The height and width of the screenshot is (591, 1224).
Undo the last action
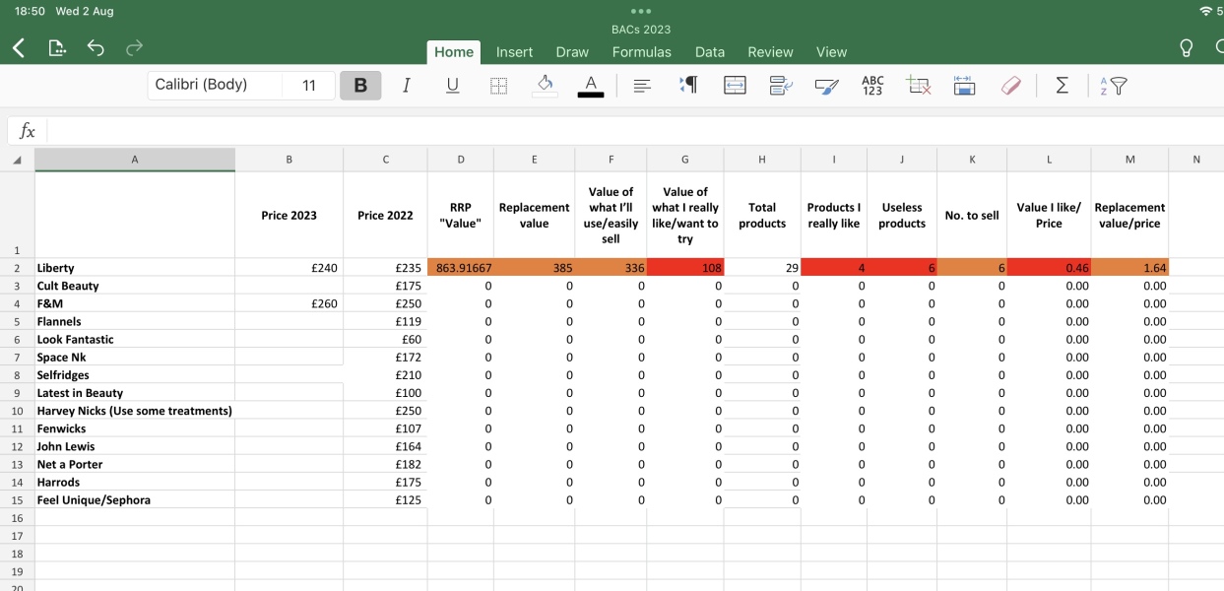(x=96, y=46)
